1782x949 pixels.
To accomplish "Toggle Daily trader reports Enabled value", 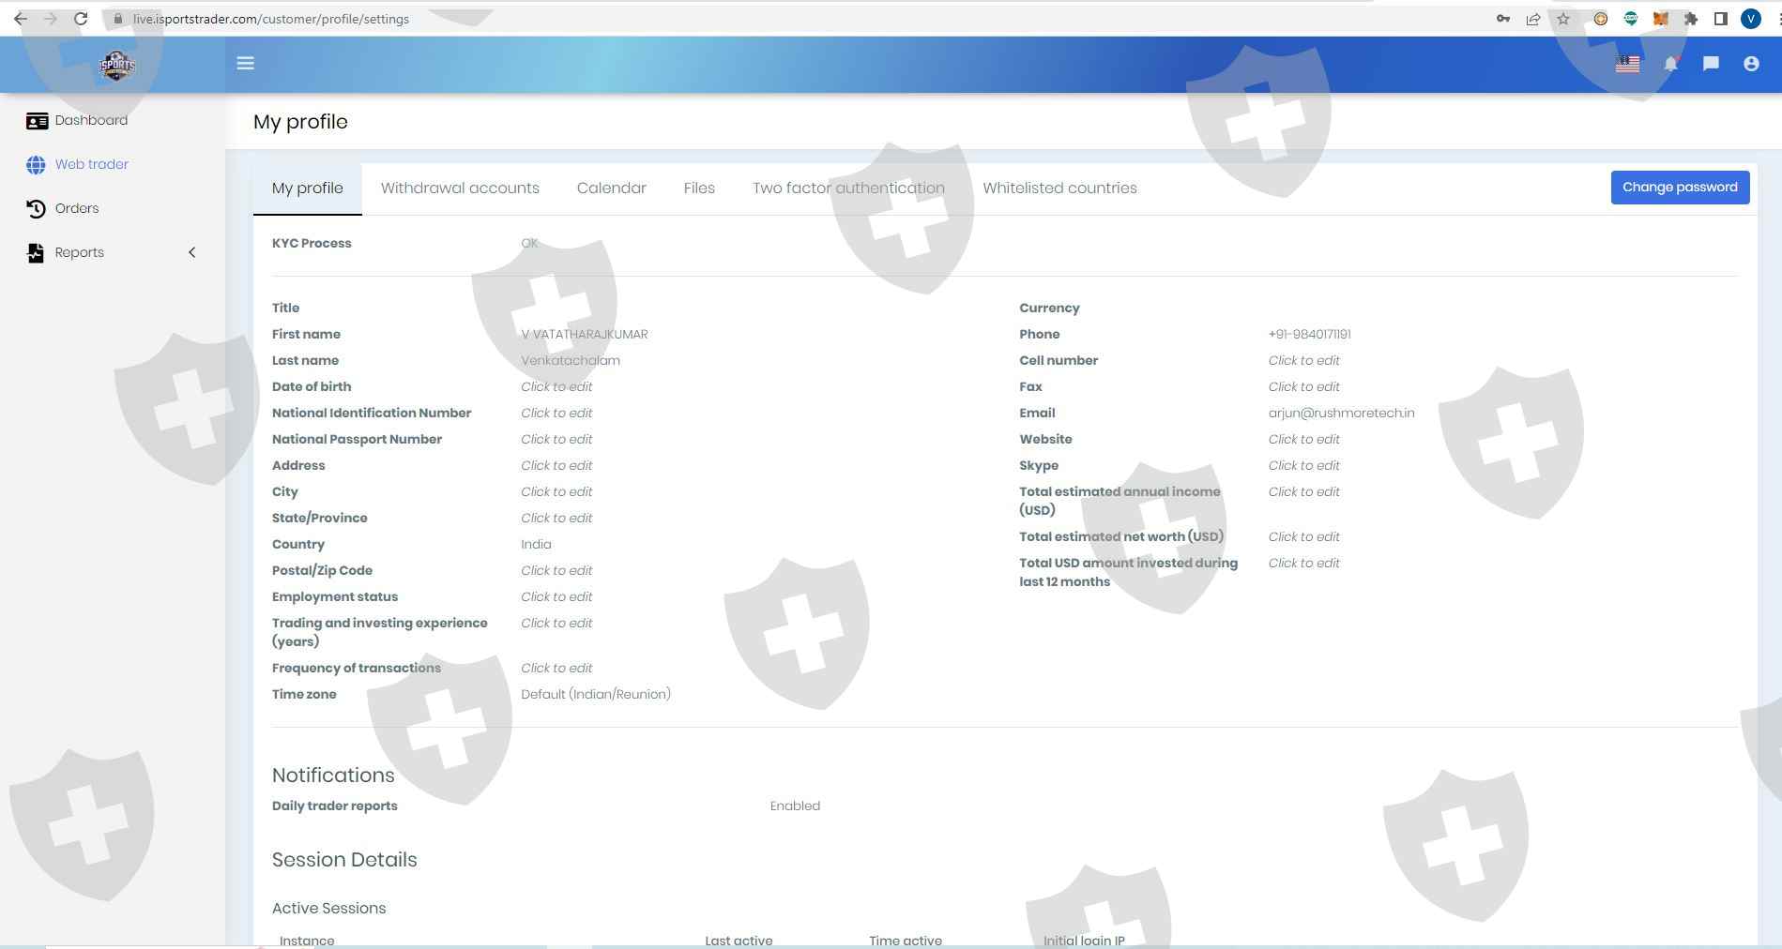I will pos(795,806).
